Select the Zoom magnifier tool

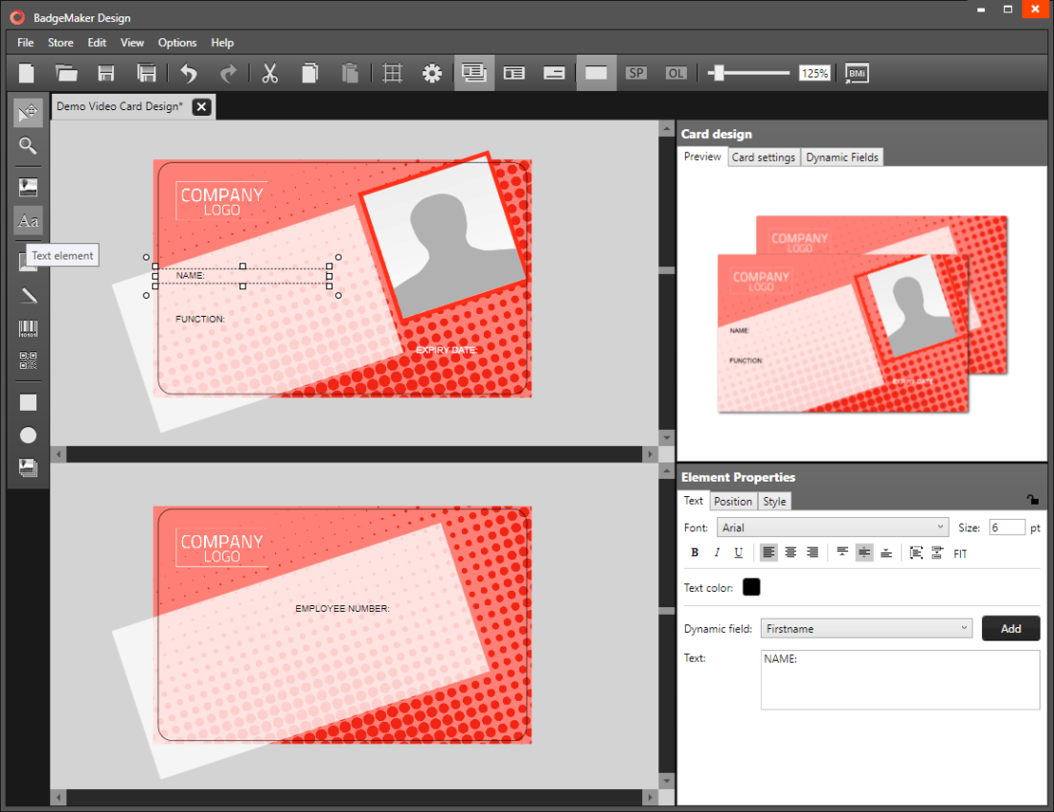click(x=28, y=146)
